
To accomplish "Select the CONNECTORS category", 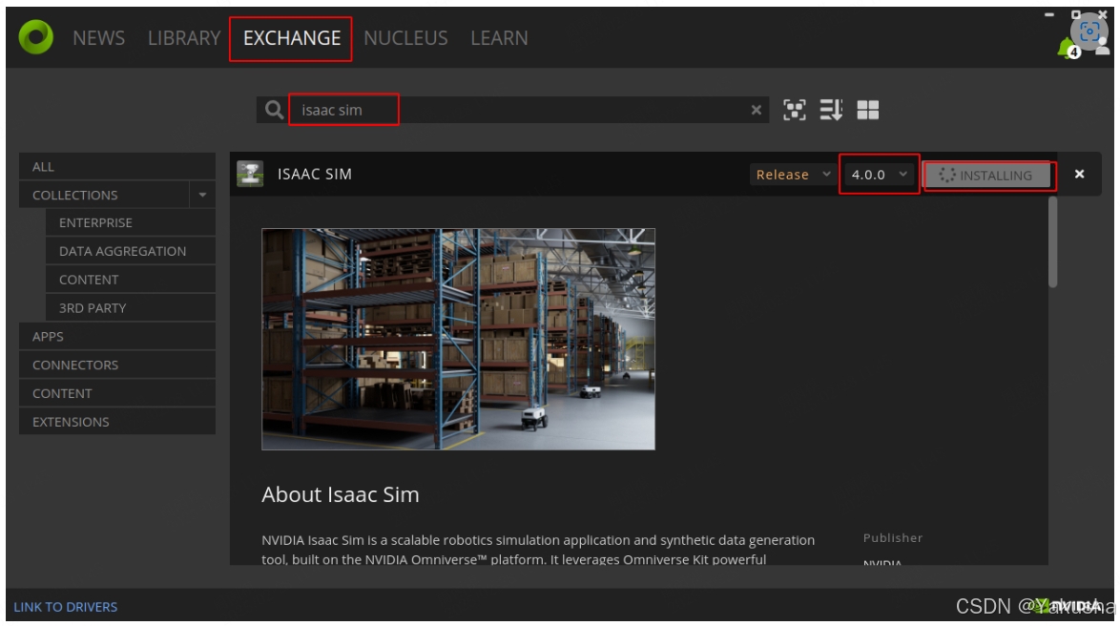I will (117, 365).
